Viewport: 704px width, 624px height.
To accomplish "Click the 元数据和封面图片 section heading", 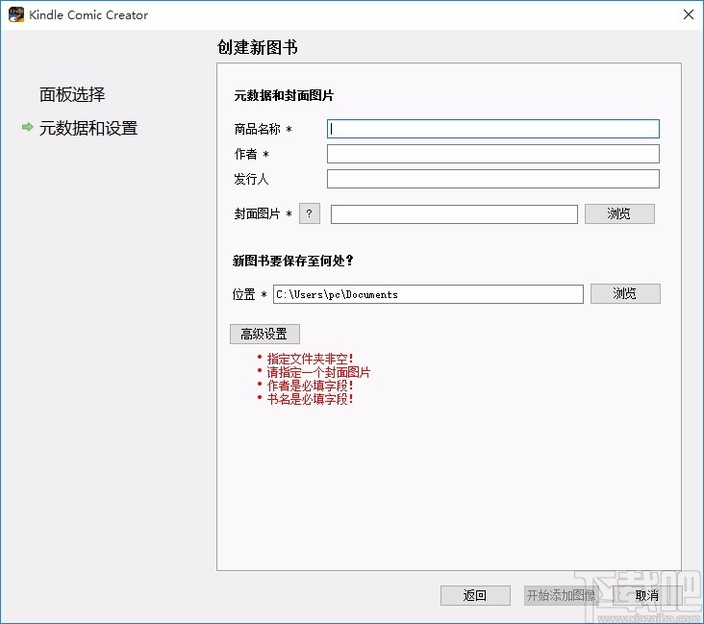I will (x=284, y=95).
